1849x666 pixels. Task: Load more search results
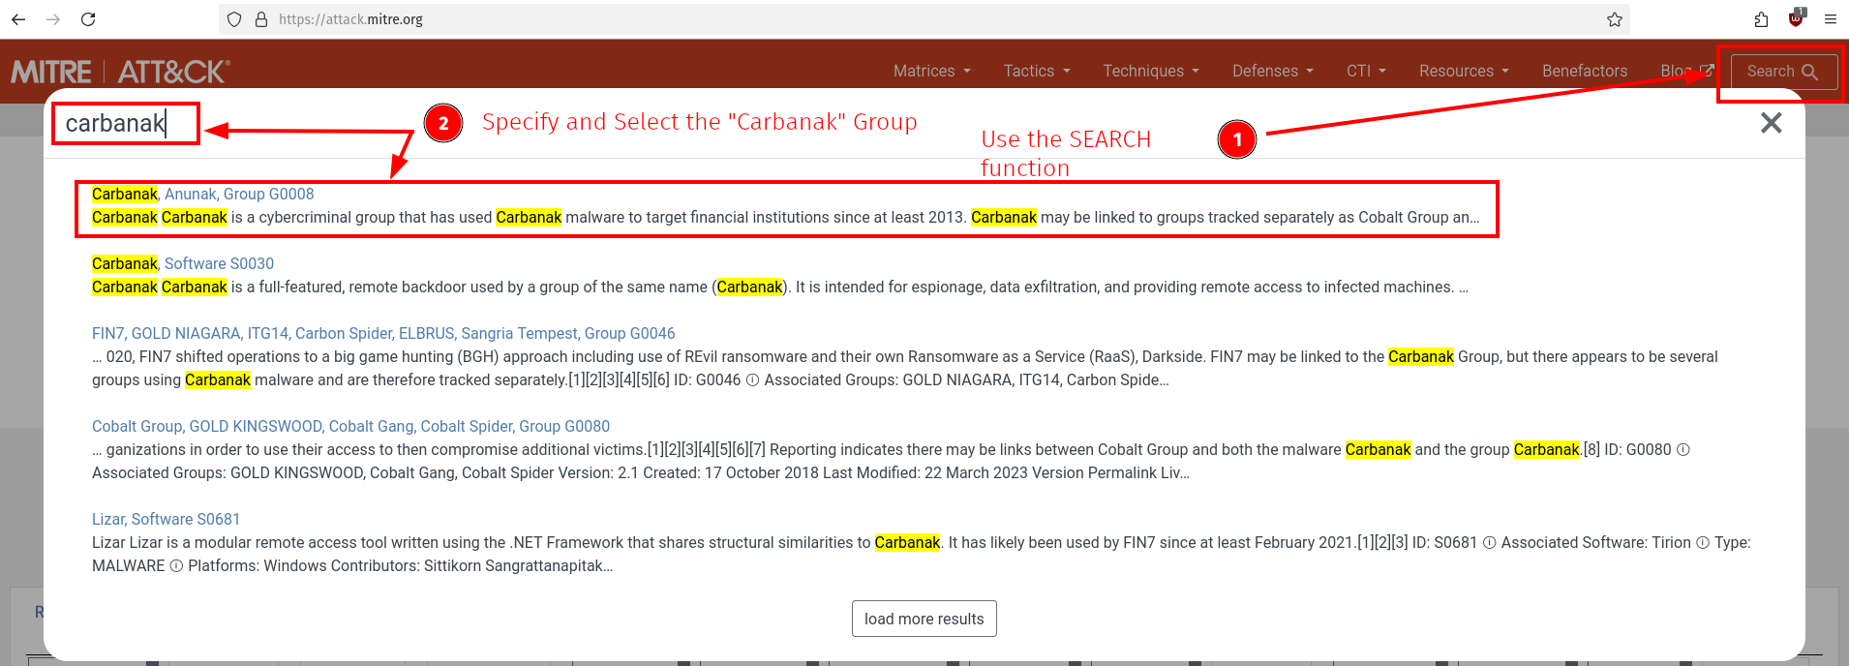[924, 619]
